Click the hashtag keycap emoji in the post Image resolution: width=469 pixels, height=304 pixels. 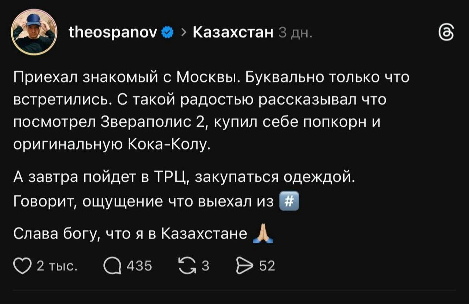tap(289, 202)
